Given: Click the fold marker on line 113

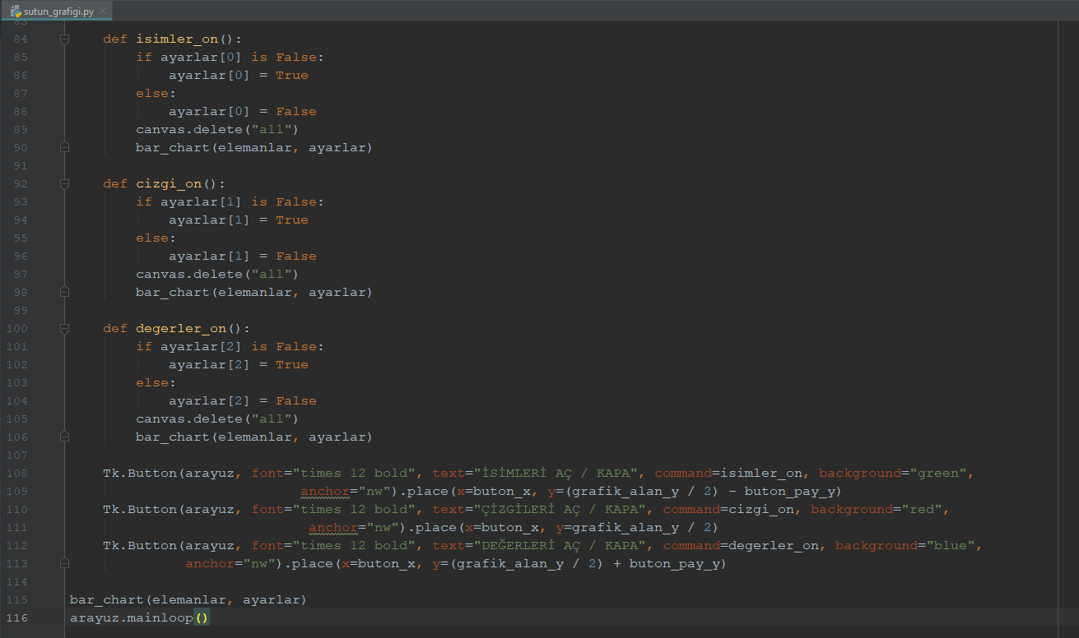Looking at the screenshot, I should pyautogui.click(x=65, y=564).
